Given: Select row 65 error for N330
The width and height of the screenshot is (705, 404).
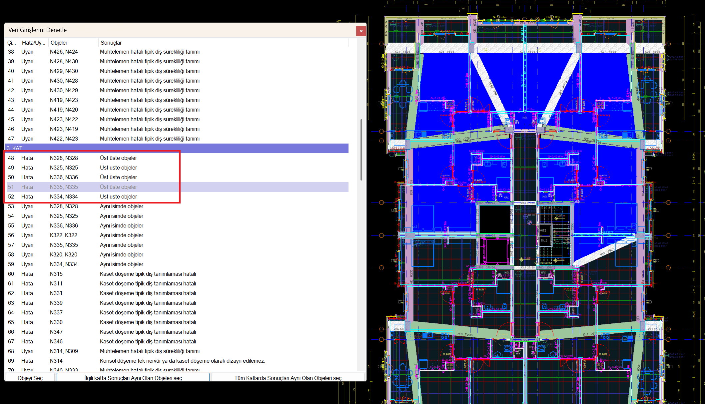Looking at the screenshot, I should coord(56,322).
